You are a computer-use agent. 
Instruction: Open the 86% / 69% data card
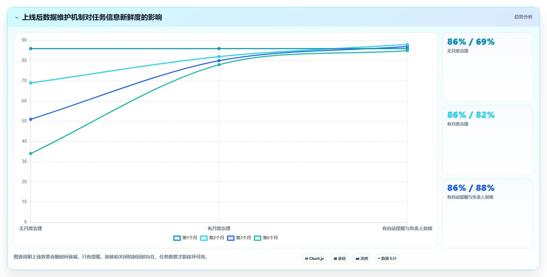coord(487,67)
